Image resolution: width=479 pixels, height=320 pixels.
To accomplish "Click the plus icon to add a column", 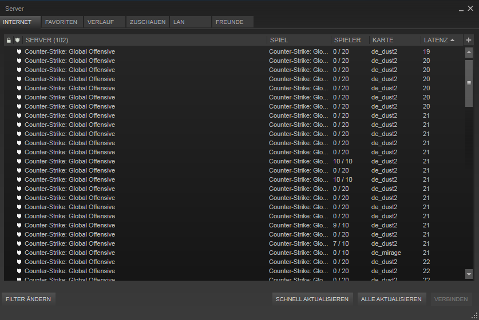I will pyautogui.click(x=469, y=40).
